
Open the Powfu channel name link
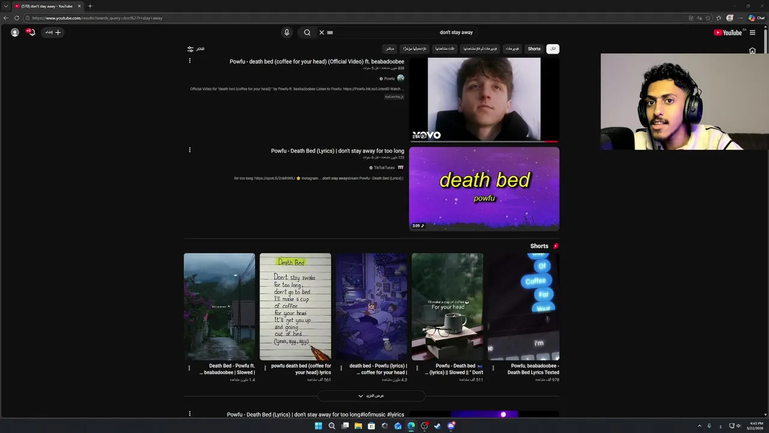(389, 79)
